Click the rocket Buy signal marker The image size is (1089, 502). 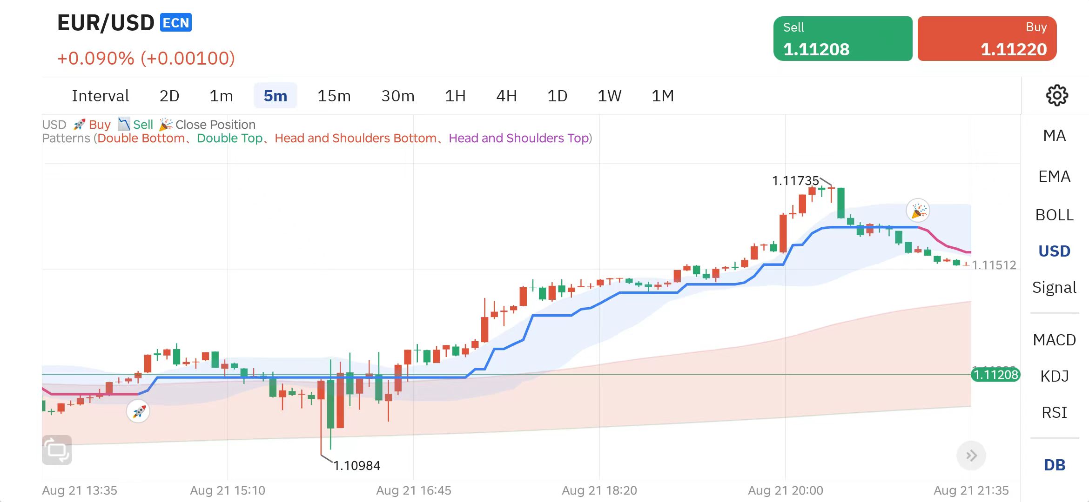[138, 411]
